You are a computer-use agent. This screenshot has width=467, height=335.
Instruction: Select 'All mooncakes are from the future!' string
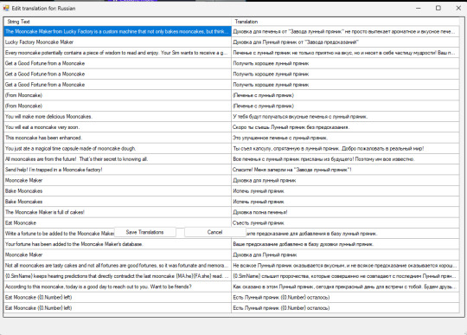(118, 159)
